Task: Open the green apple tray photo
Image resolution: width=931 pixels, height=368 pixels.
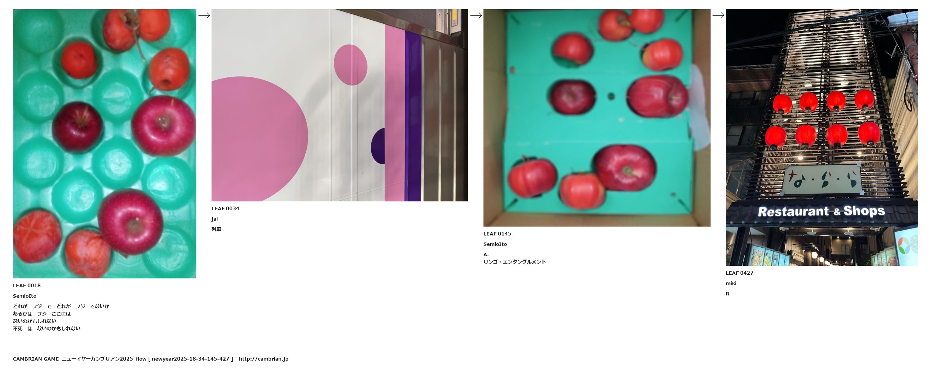Action: tap(104, 144)
